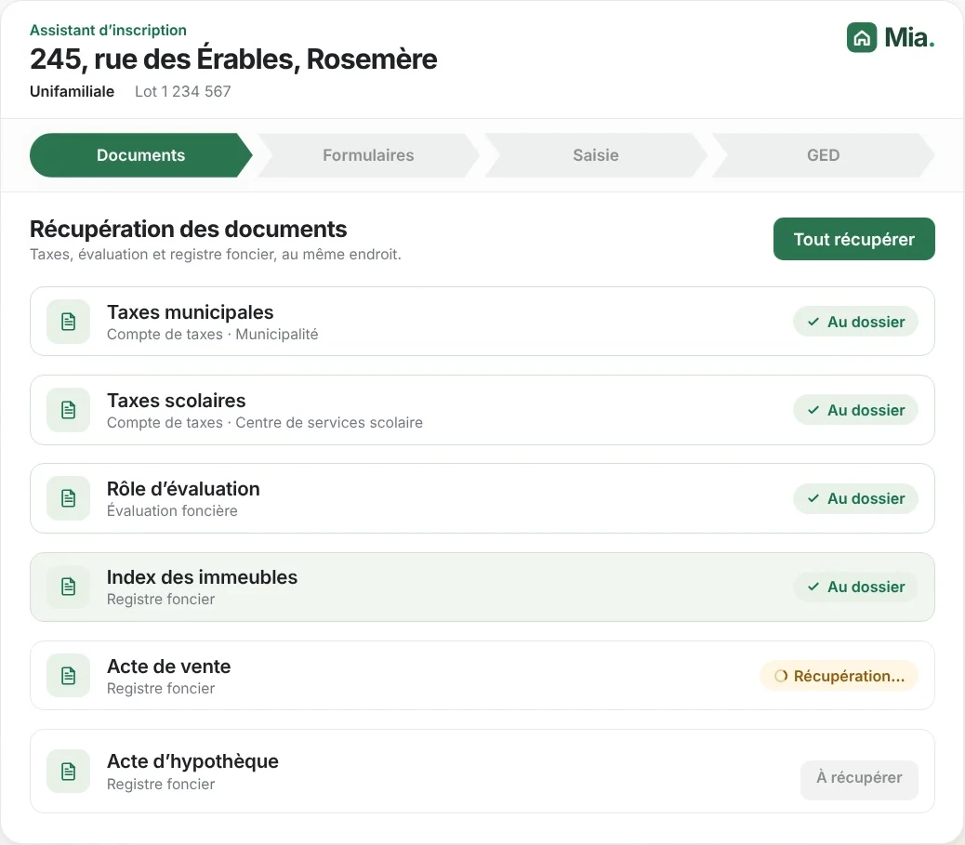Screen dimensions: 965x845
Task: Click Au dossier badge for Index des immeubles
Action: click(x=855, y=587)
